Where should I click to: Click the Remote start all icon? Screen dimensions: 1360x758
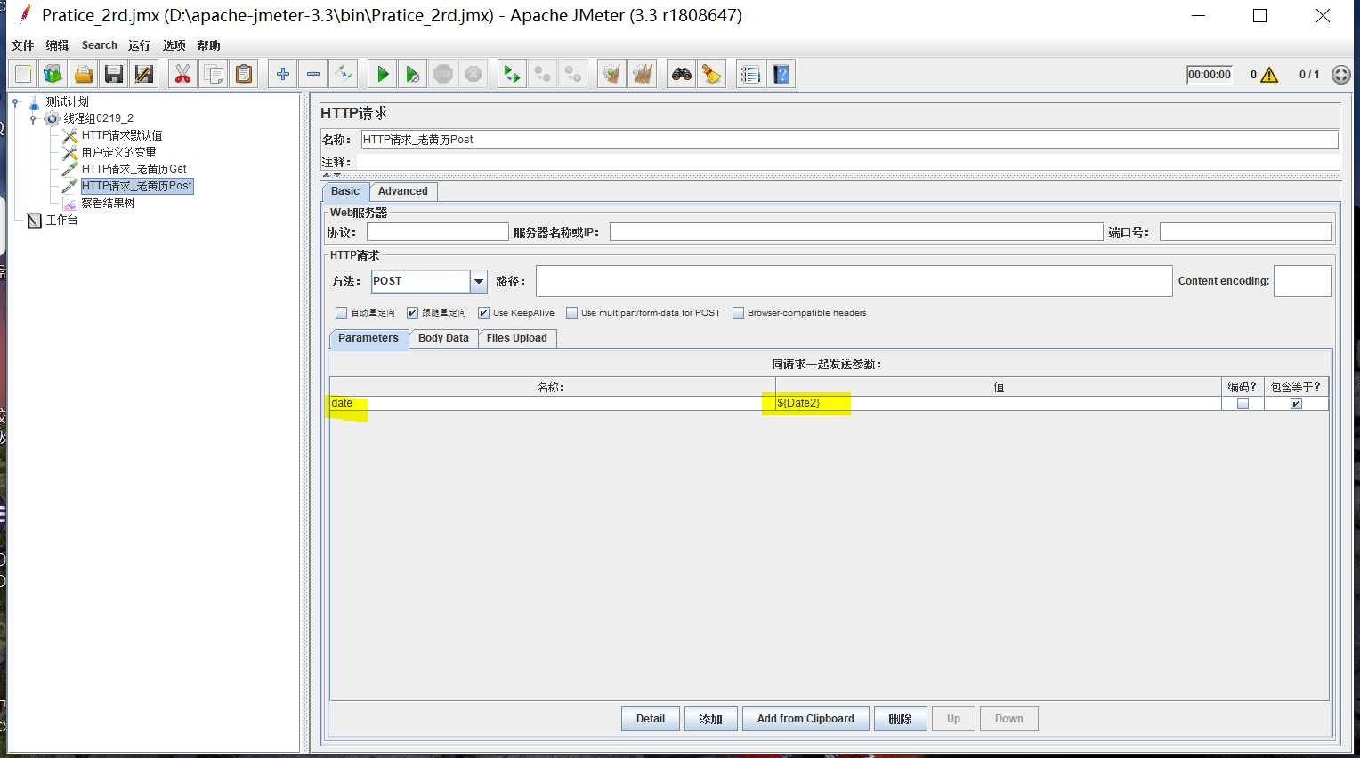click(x=512, y=74)
